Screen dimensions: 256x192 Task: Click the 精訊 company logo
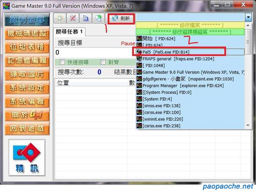[x=27, y=157]
